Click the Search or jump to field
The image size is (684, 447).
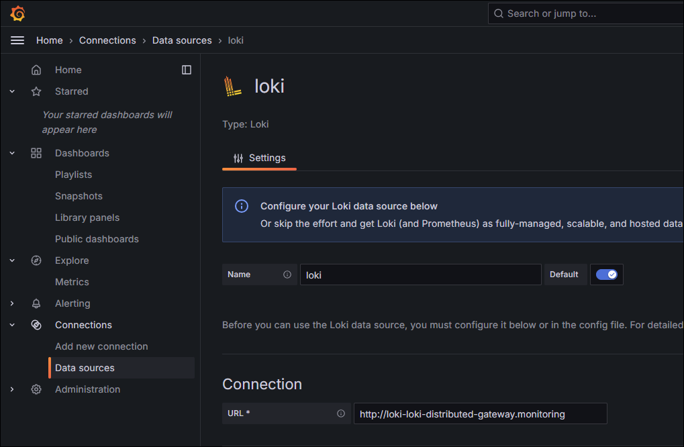[586, 13]
